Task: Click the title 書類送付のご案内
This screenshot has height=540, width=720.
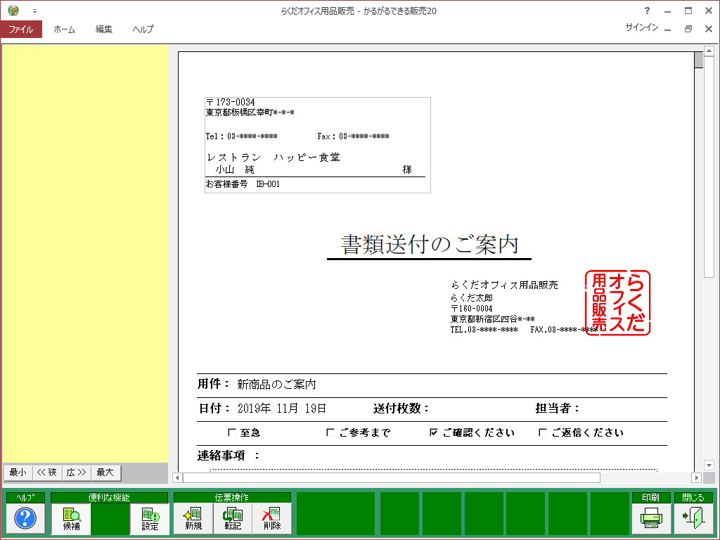Action: [430, 244]
